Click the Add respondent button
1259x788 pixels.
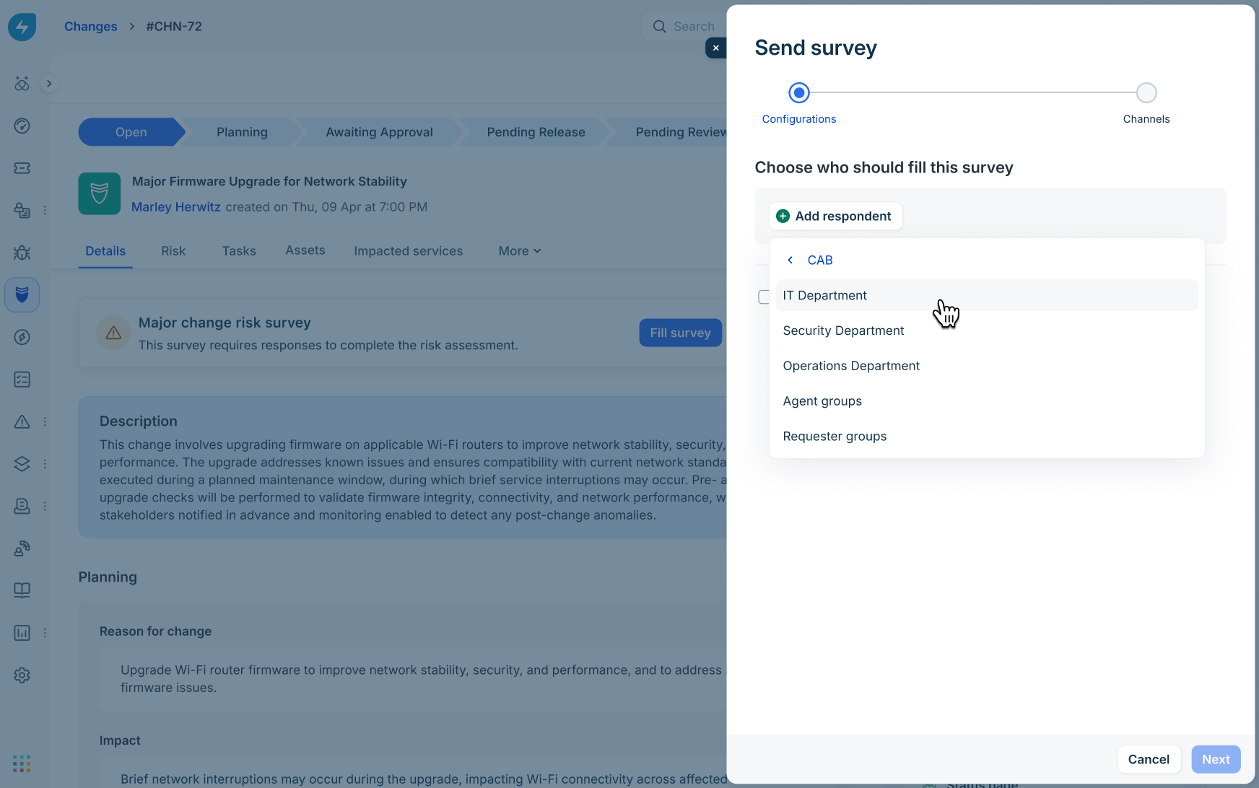836,216
